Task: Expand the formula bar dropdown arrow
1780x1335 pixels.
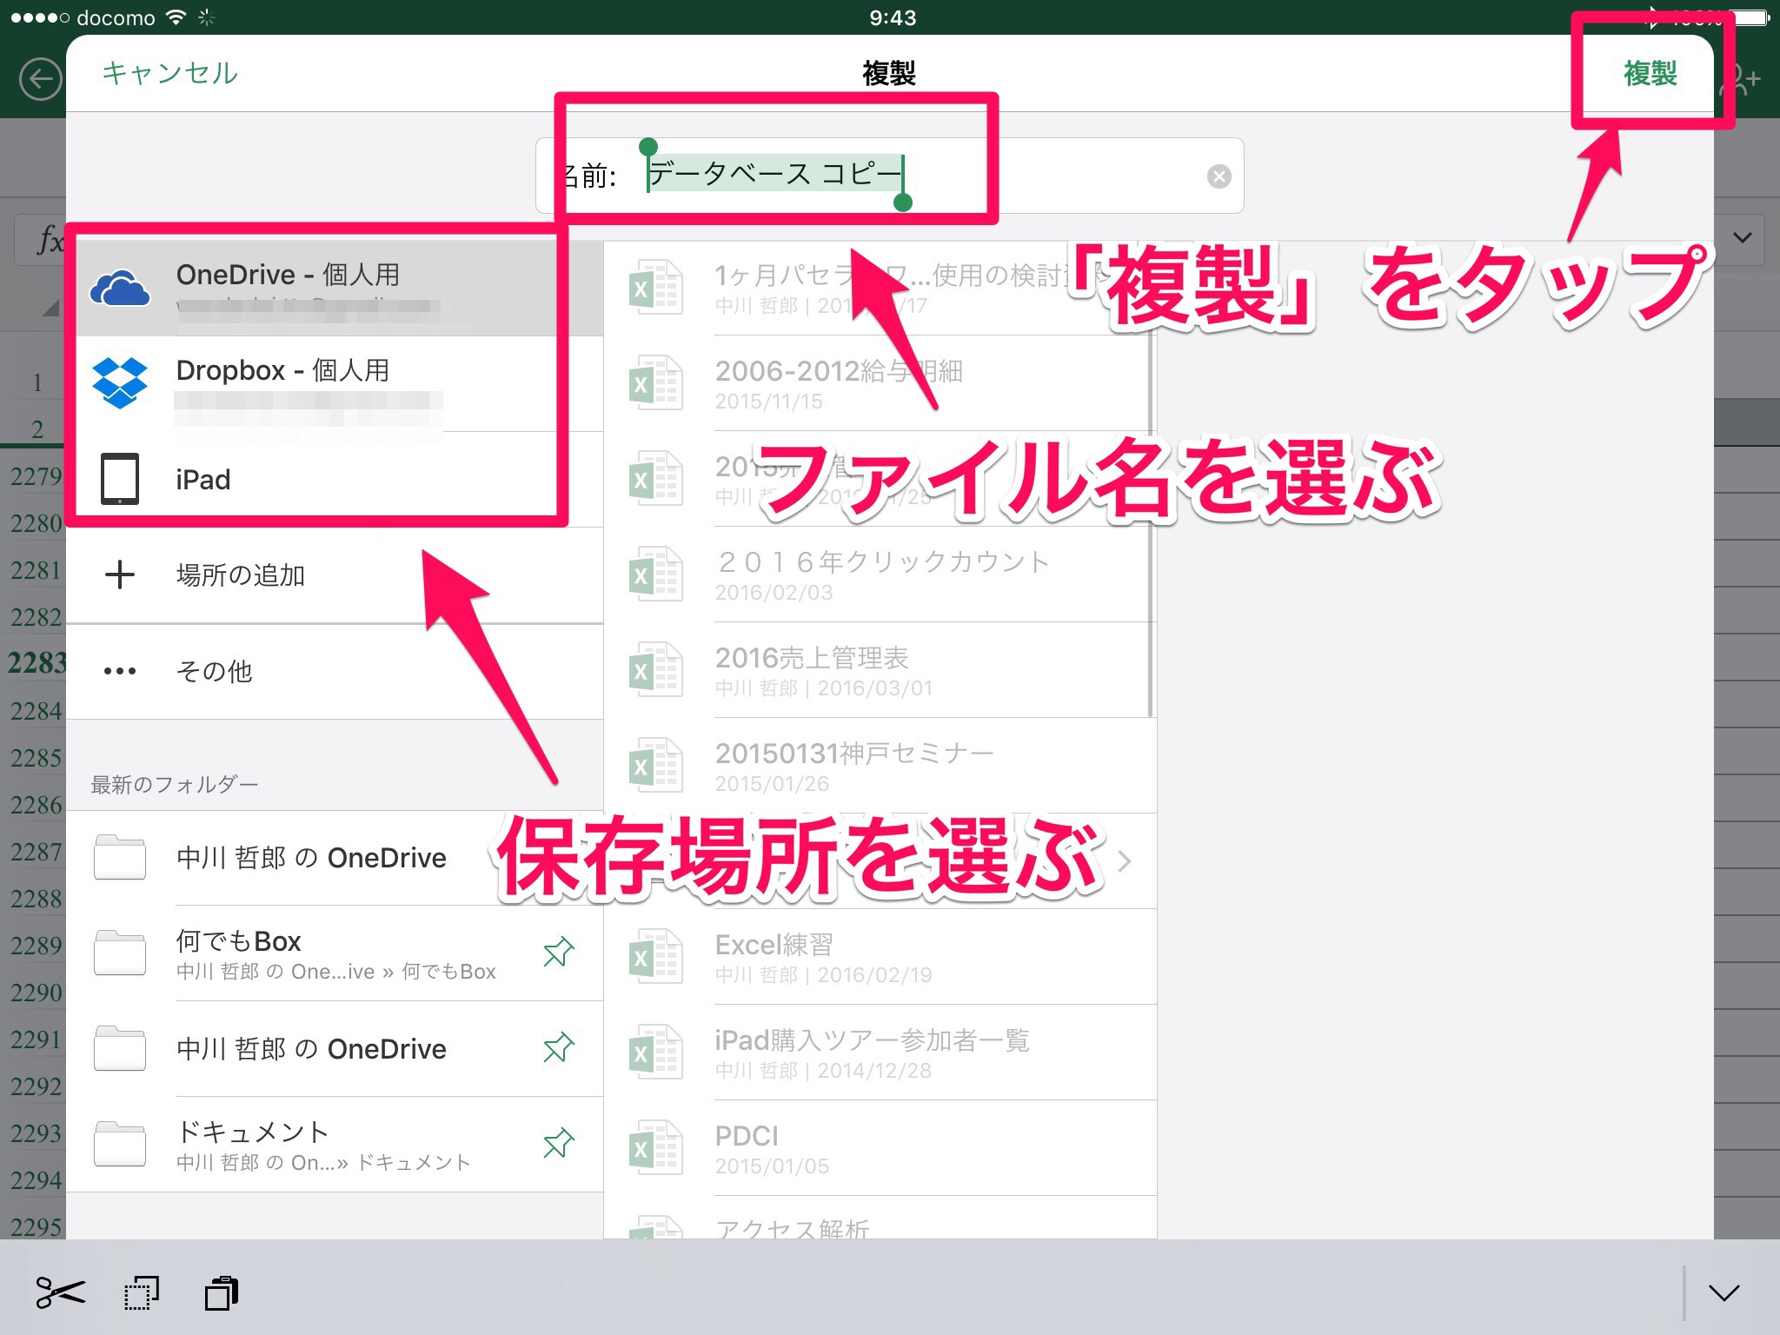Action: (x=1742, y=237)
